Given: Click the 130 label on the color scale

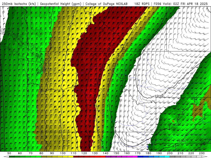Looking at the screenshot, I should pos(95,153).
